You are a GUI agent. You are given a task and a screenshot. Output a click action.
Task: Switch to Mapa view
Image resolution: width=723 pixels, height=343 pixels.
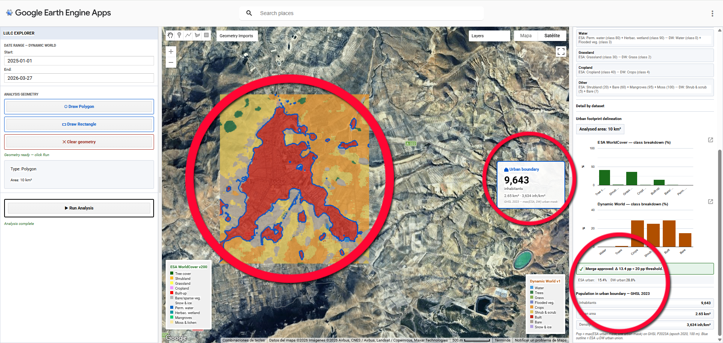point(526,36)
